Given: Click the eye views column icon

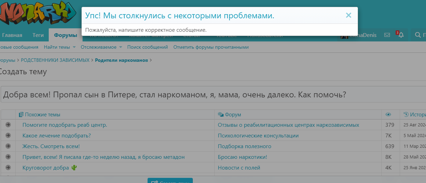Looking at the screenshot, I should click(388, 115).
